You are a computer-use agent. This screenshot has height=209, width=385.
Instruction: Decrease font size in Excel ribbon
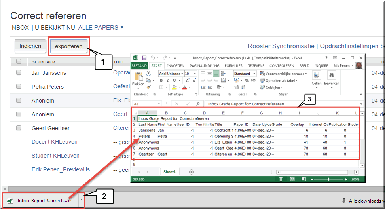click(x=194, y=80)
